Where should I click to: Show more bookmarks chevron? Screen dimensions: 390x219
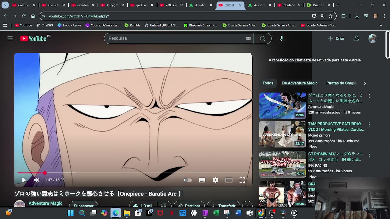tap(381, 25)
